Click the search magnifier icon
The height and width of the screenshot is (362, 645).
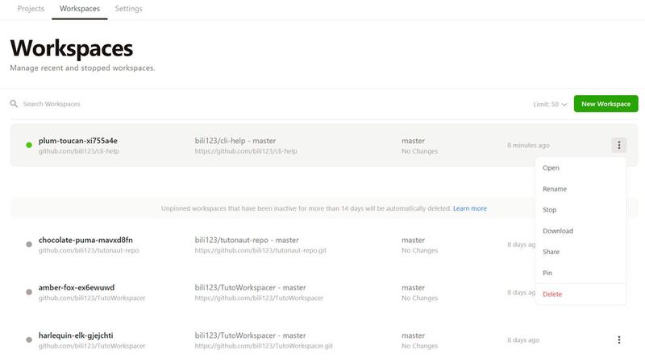coord(14,104)
